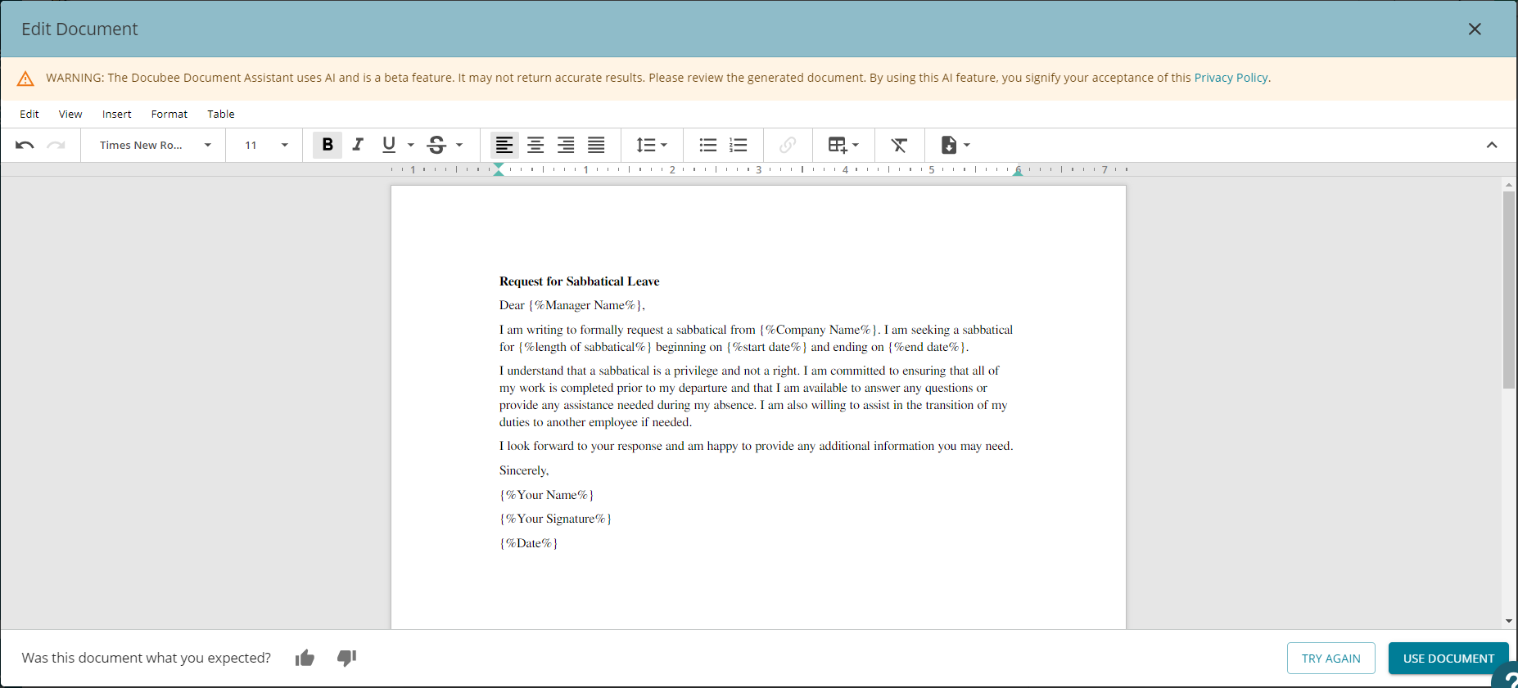Toggle underline formatting
Screen dimensions: 1518x688
click(x=389, y=145)
